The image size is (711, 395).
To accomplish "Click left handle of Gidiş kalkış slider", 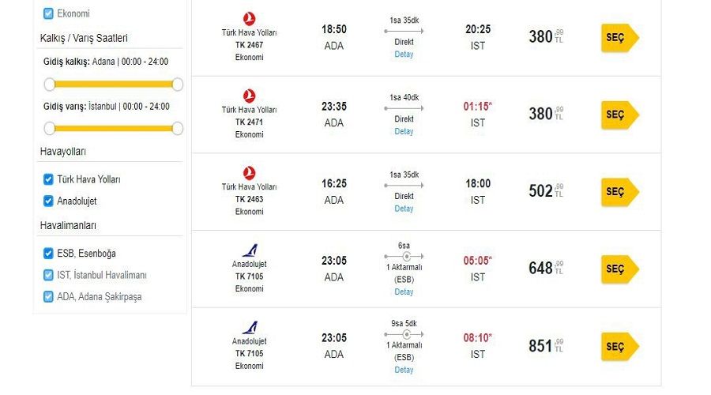I will click(50, 84).
